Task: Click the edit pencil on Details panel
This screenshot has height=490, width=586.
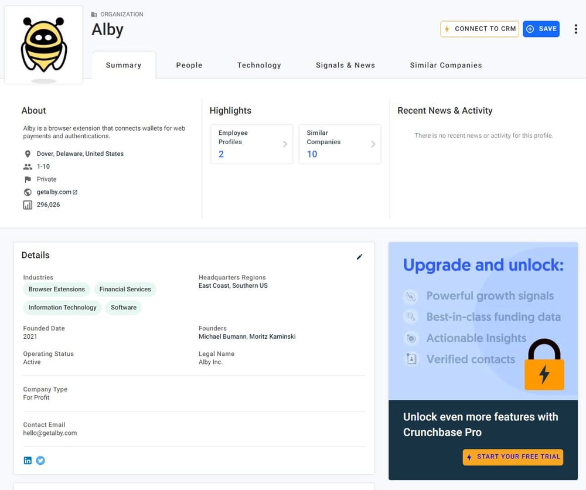Action: [359, 257]
